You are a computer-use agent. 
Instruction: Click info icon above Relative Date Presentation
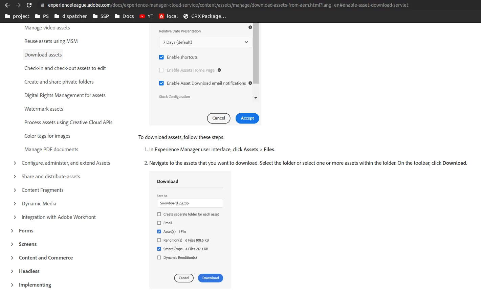250,27
